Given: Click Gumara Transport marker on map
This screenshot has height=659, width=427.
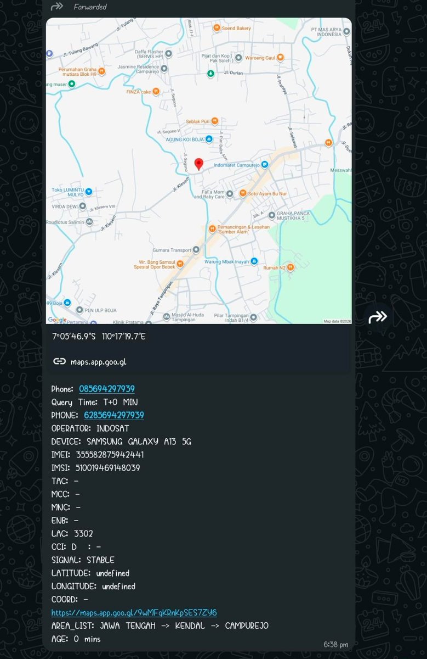Looking at the screenshot, I should pyautogui.click(x=196, y=249).
